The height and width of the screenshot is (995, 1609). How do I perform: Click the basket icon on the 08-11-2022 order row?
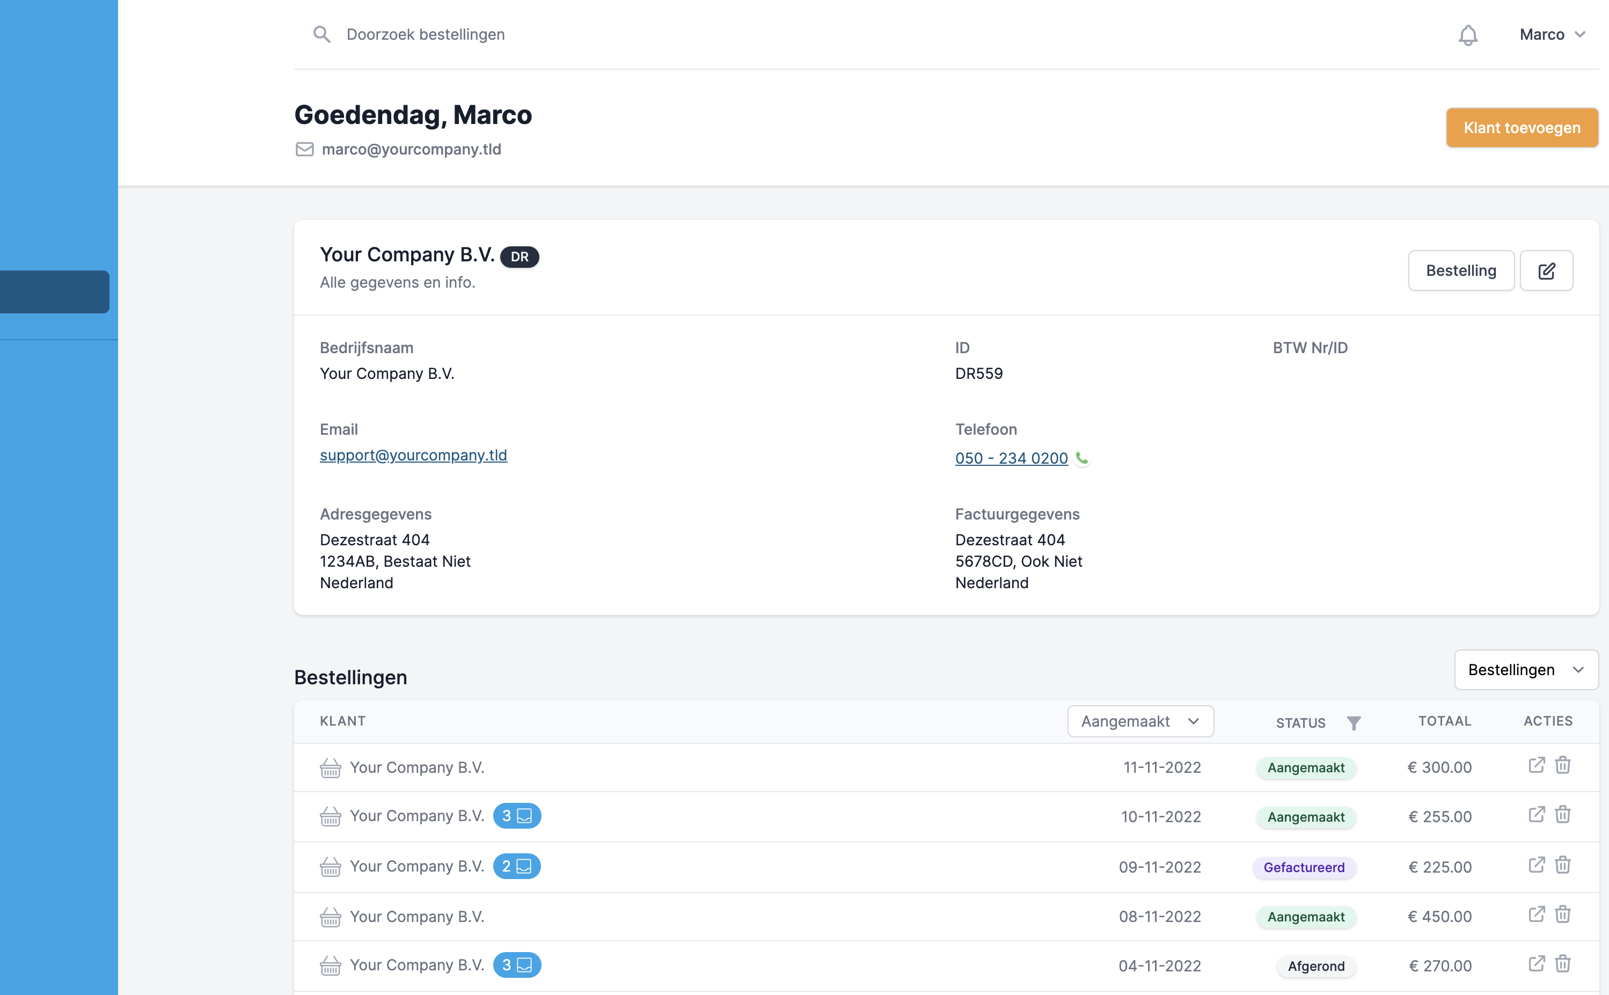331,916
